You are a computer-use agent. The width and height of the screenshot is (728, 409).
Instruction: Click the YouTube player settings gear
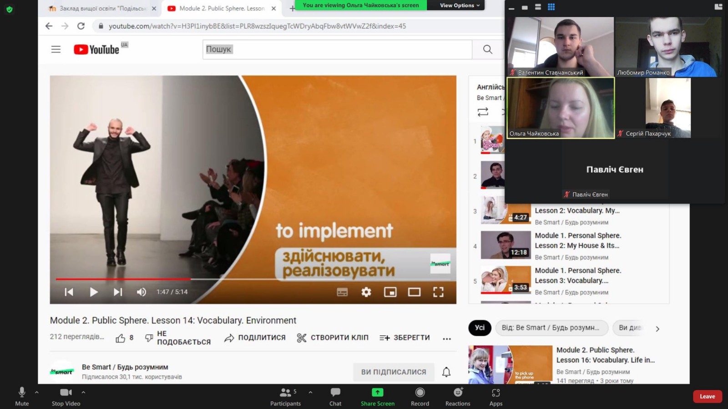tap(366, 292)
